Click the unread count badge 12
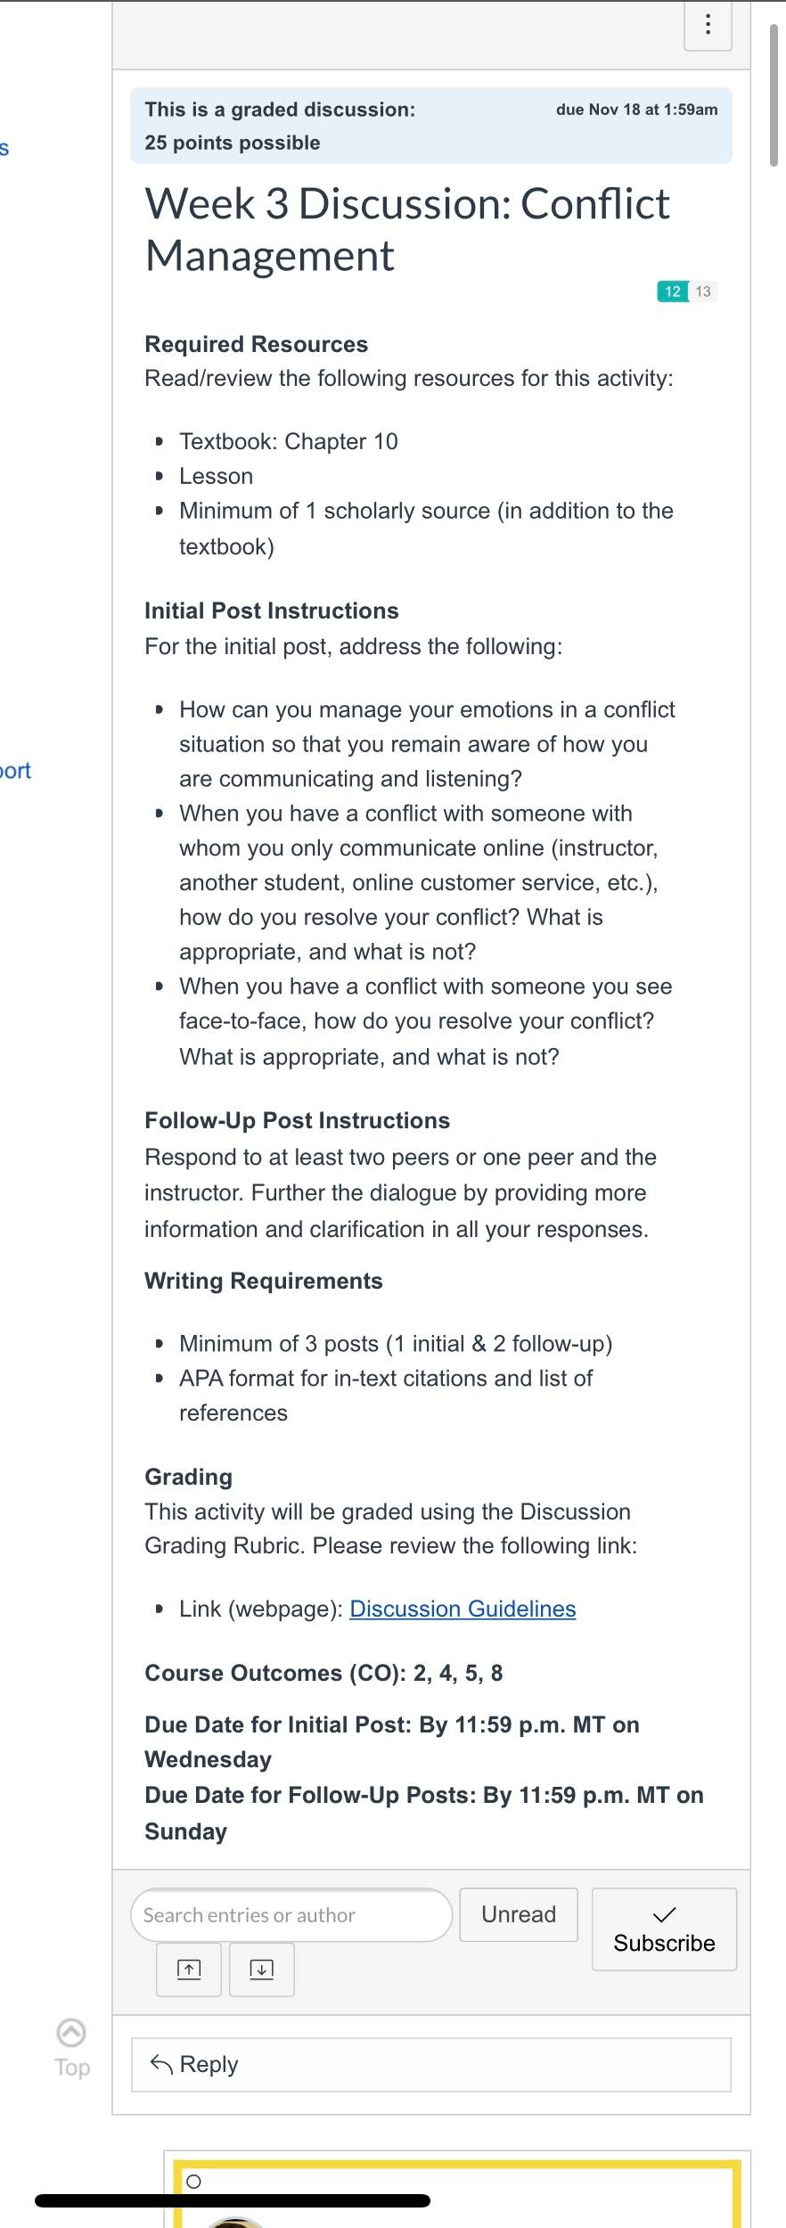Screen dimensions: 786x2228 point(673,291)
